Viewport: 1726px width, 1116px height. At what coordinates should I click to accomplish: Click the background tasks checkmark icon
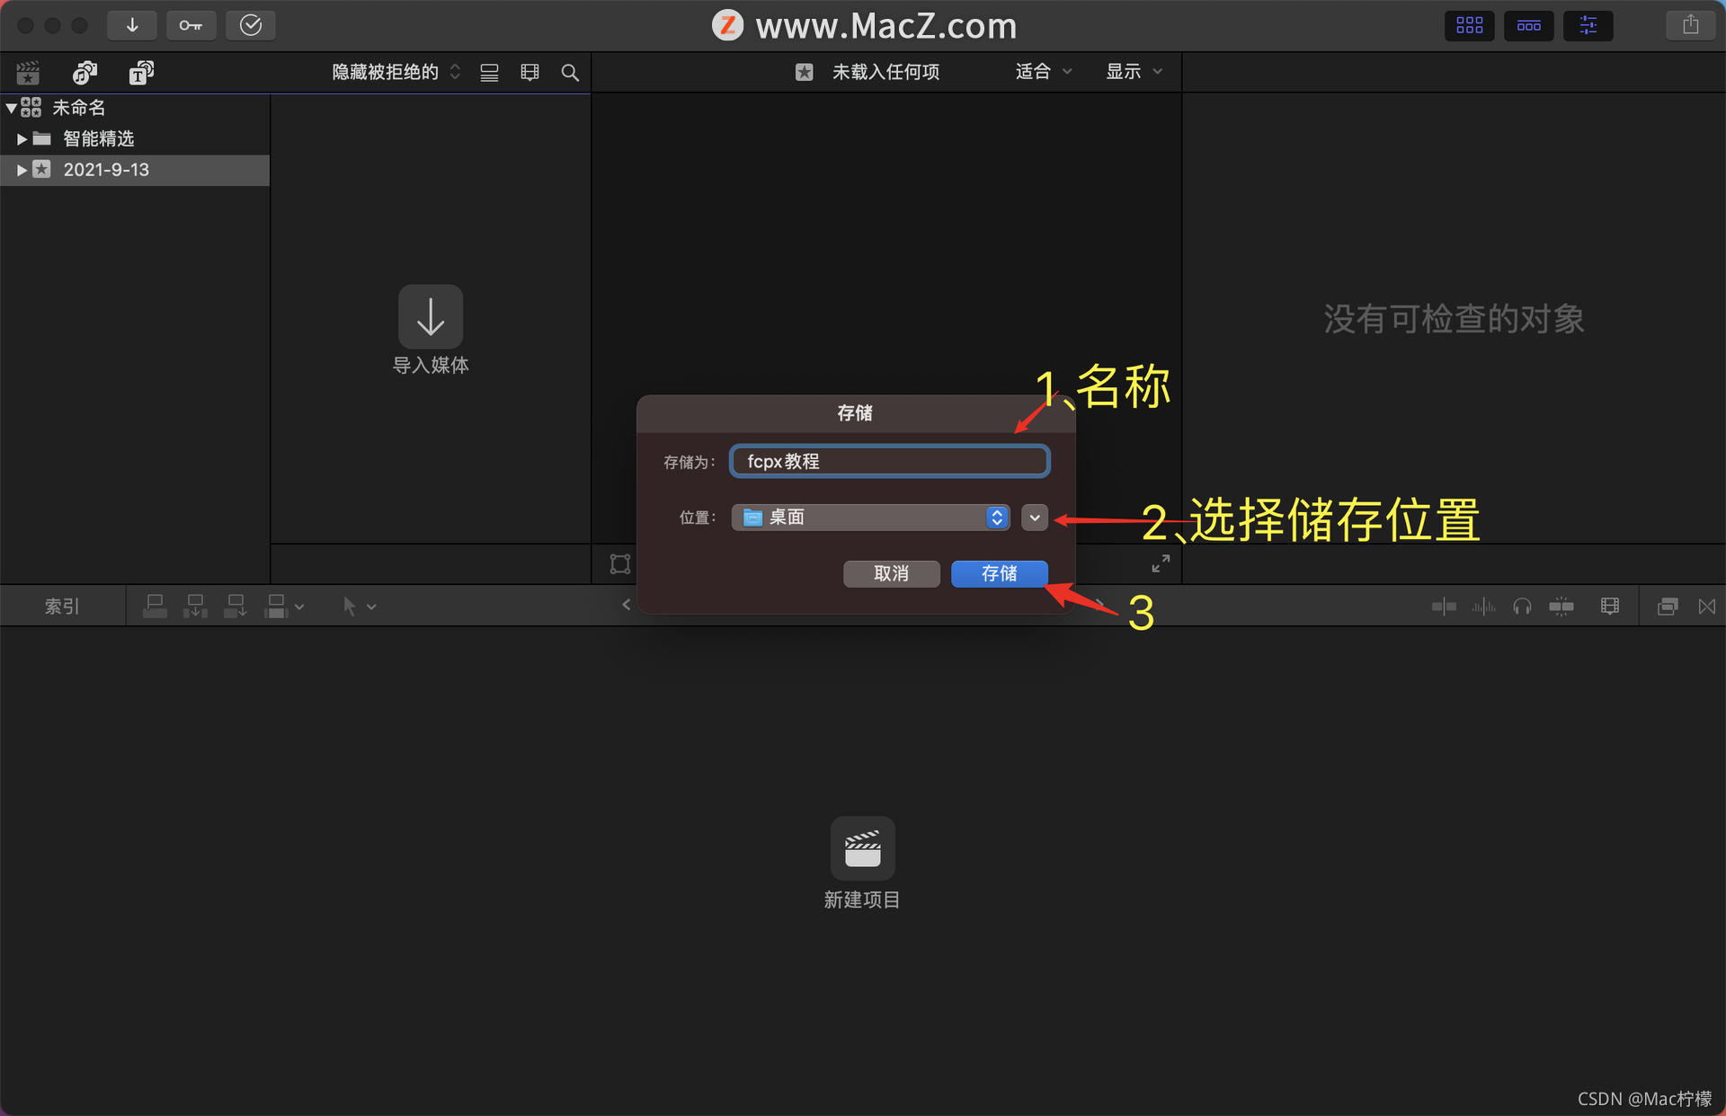point(251,25)
